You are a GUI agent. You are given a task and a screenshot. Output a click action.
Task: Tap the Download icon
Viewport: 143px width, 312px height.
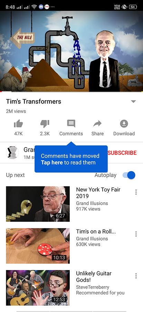[124, 124]
